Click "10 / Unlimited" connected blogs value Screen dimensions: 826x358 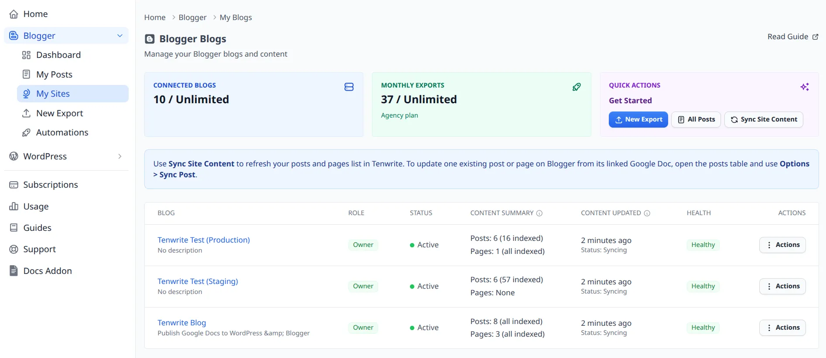[x=191, y=99]
